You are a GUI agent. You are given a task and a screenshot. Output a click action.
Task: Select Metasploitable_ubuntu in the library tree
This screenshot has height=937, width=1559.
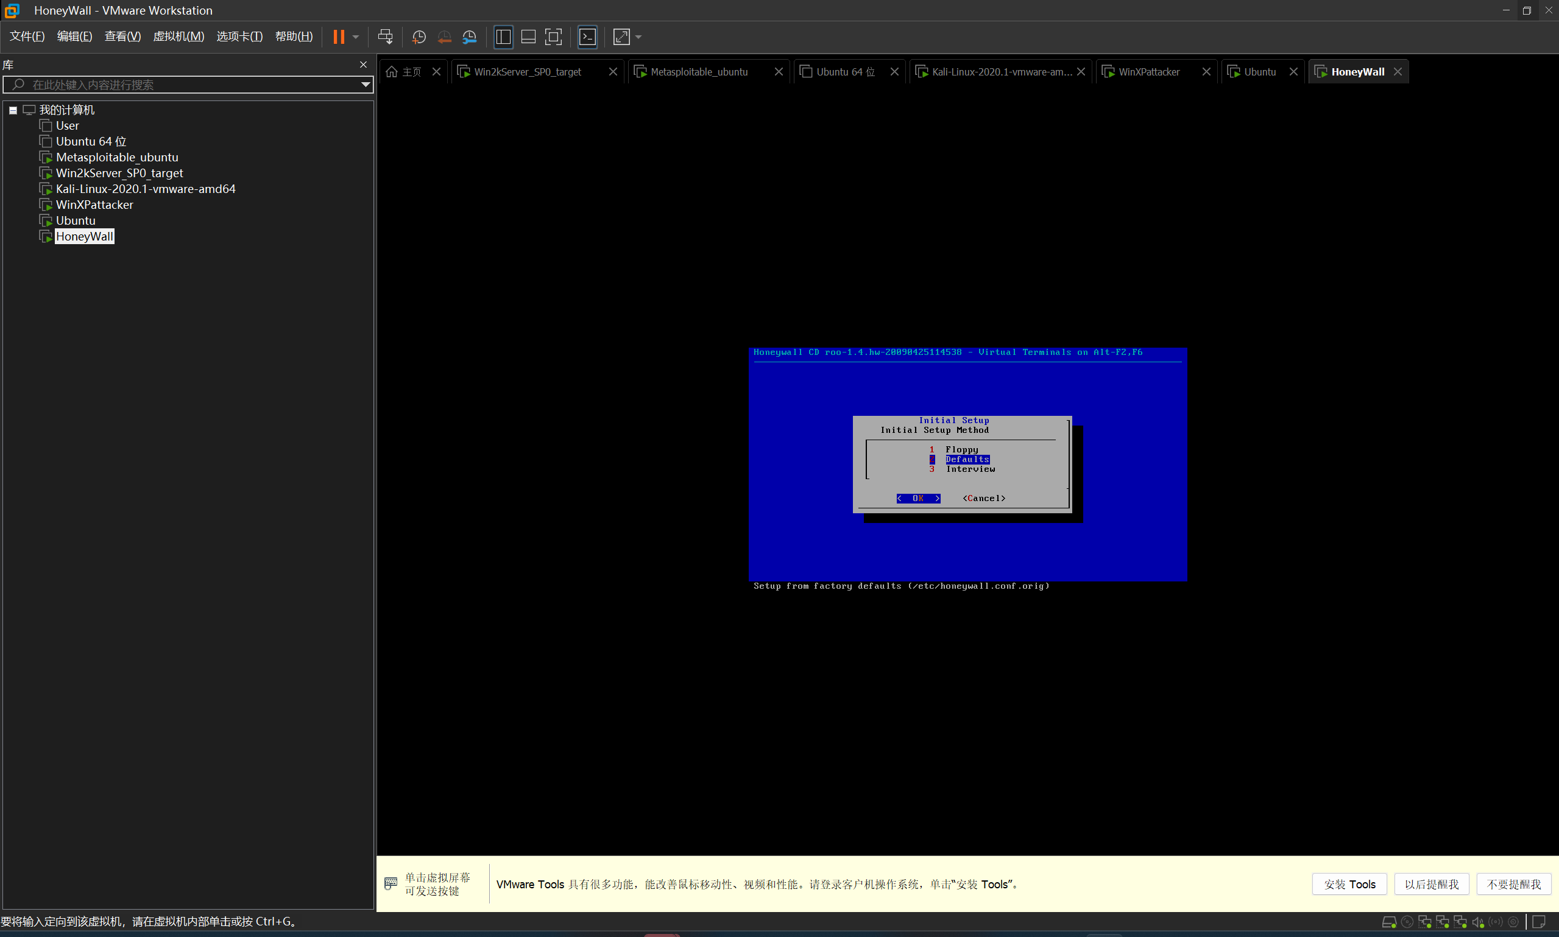[x=117, y=157]
